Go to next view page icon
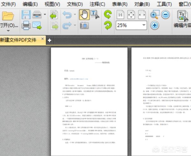 (x=54, y=25)
